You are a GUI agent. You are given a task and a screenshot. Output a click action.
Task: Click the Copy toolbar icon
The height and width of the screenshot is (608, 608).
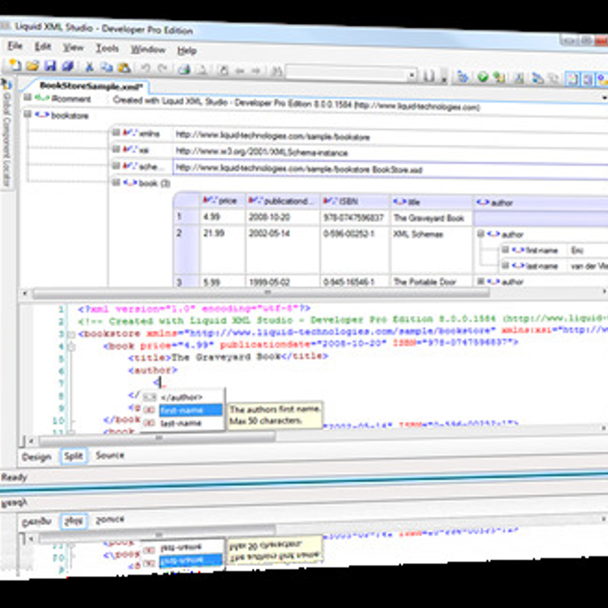106,67
